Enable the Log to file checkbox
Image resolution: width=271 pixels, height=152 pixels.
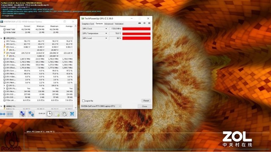pos(83,100)
